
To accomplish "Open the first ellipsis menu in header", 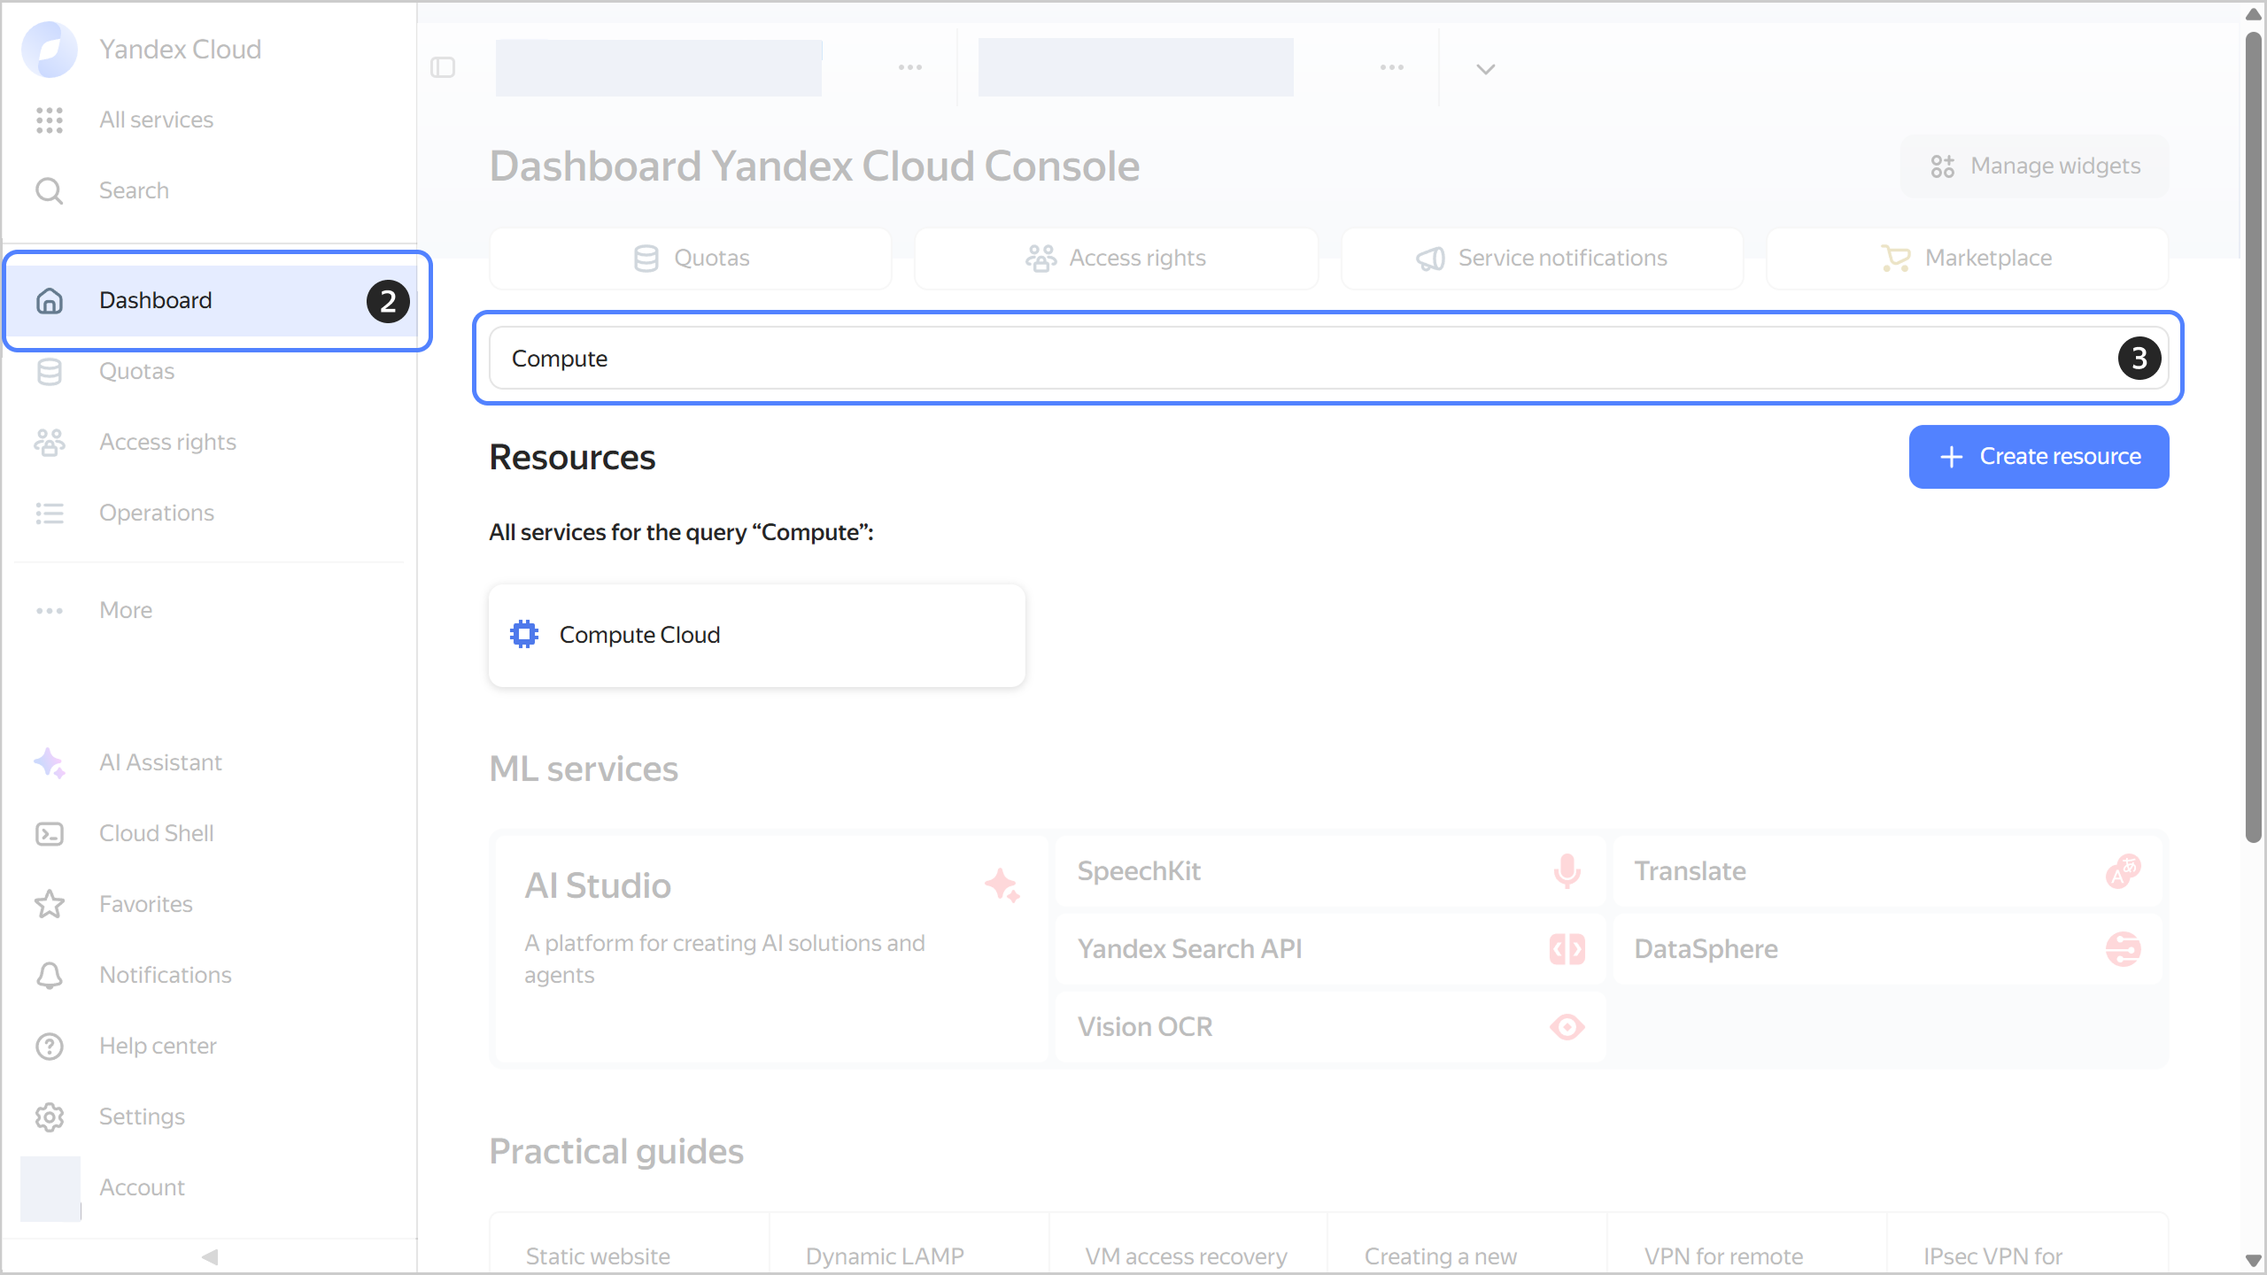I will click(x=909, y=66).
